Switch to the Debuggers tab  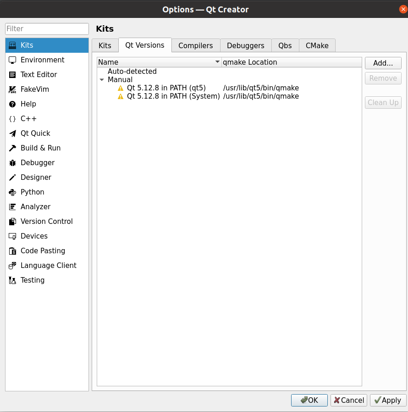coord(246,45)
